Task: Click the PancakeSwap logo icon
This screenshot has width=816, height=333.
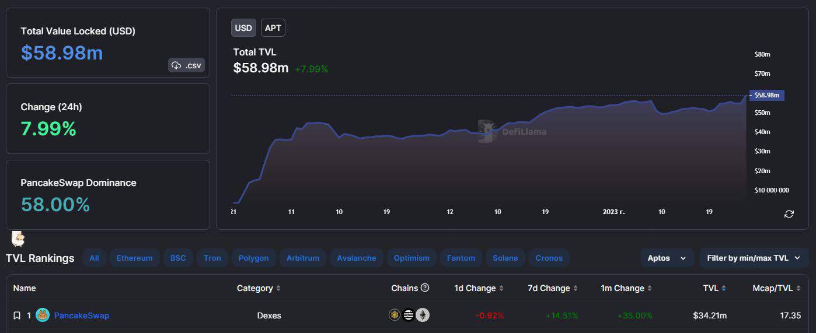Action: [x=43, y=316]
